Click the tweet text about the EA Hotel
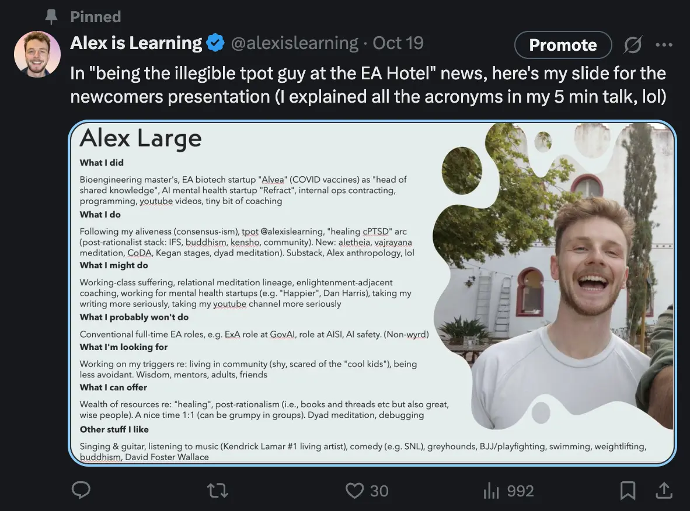 coord(368,84)
